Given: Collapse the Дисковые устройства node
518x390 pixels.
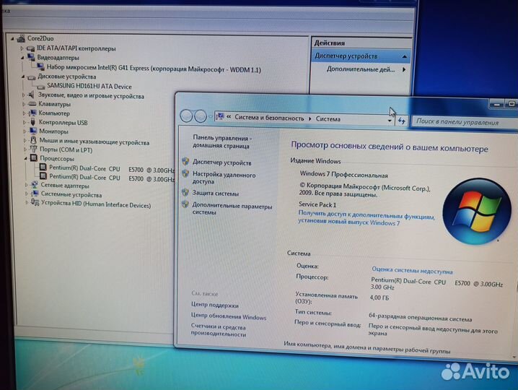Looking at the screenshot, I should point(23,77).
